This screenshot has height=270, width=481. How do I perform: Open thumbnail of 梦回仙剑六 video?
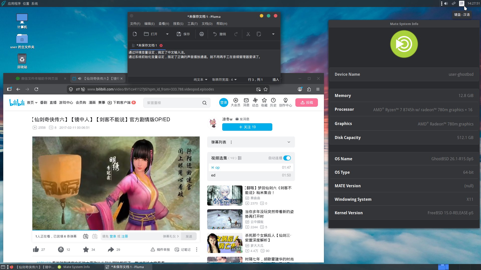(x=225, y=195)
